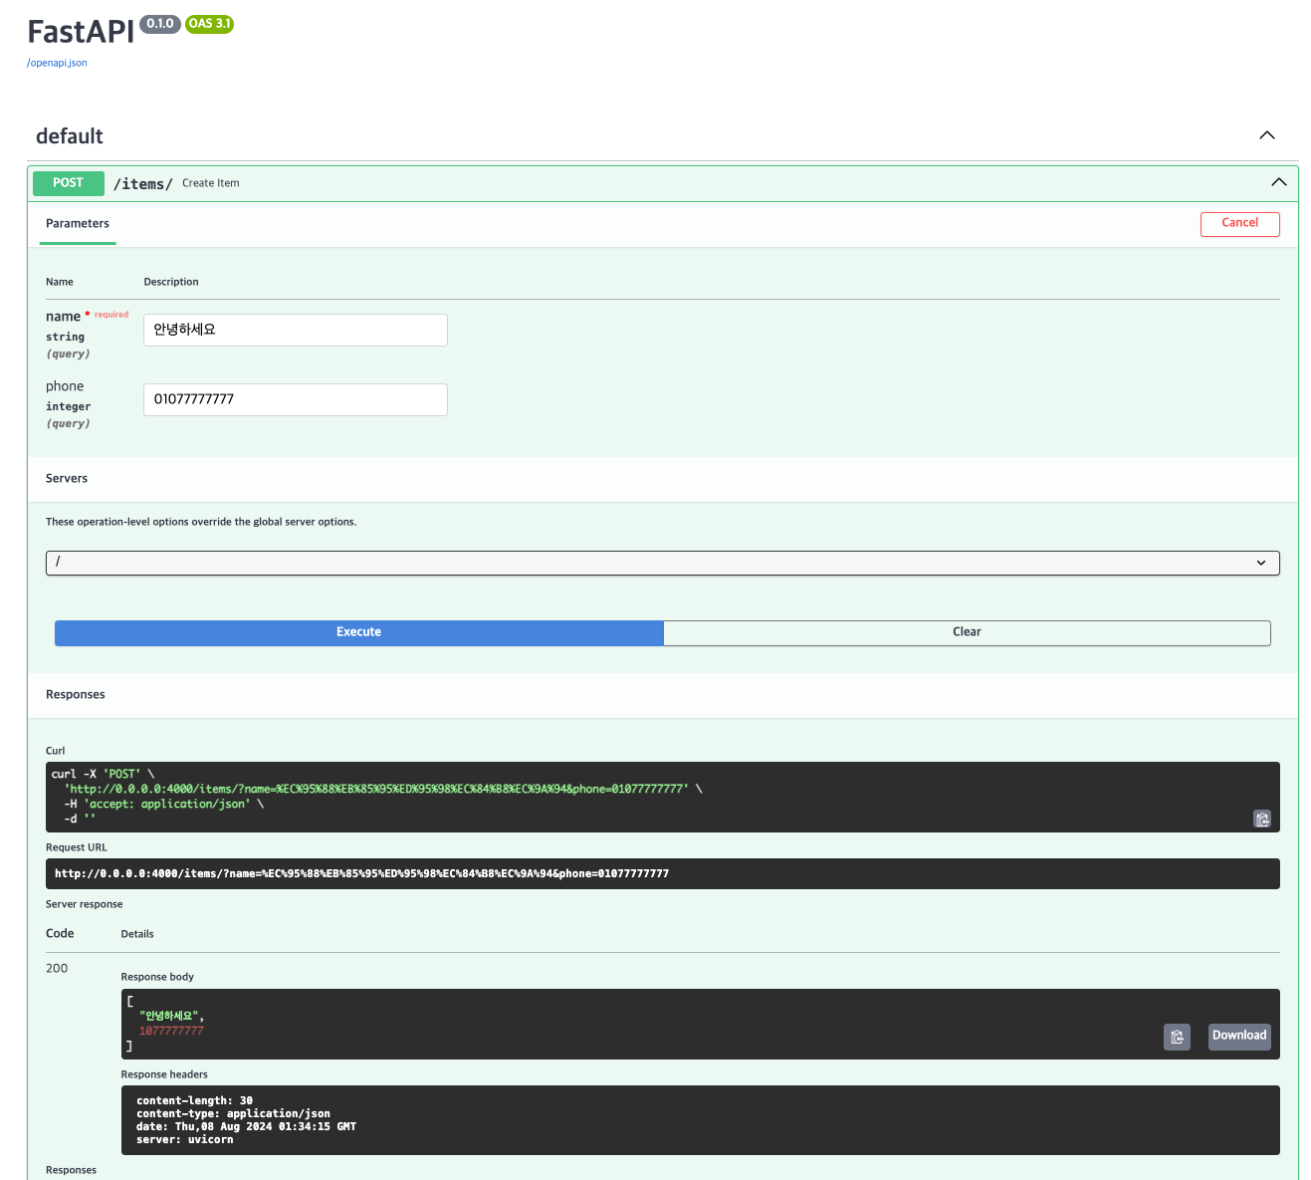This screenshot has height=1180, width=1311.
Task: Click the 200 response code
Action: pyautogui.click(x=57, y=969)
